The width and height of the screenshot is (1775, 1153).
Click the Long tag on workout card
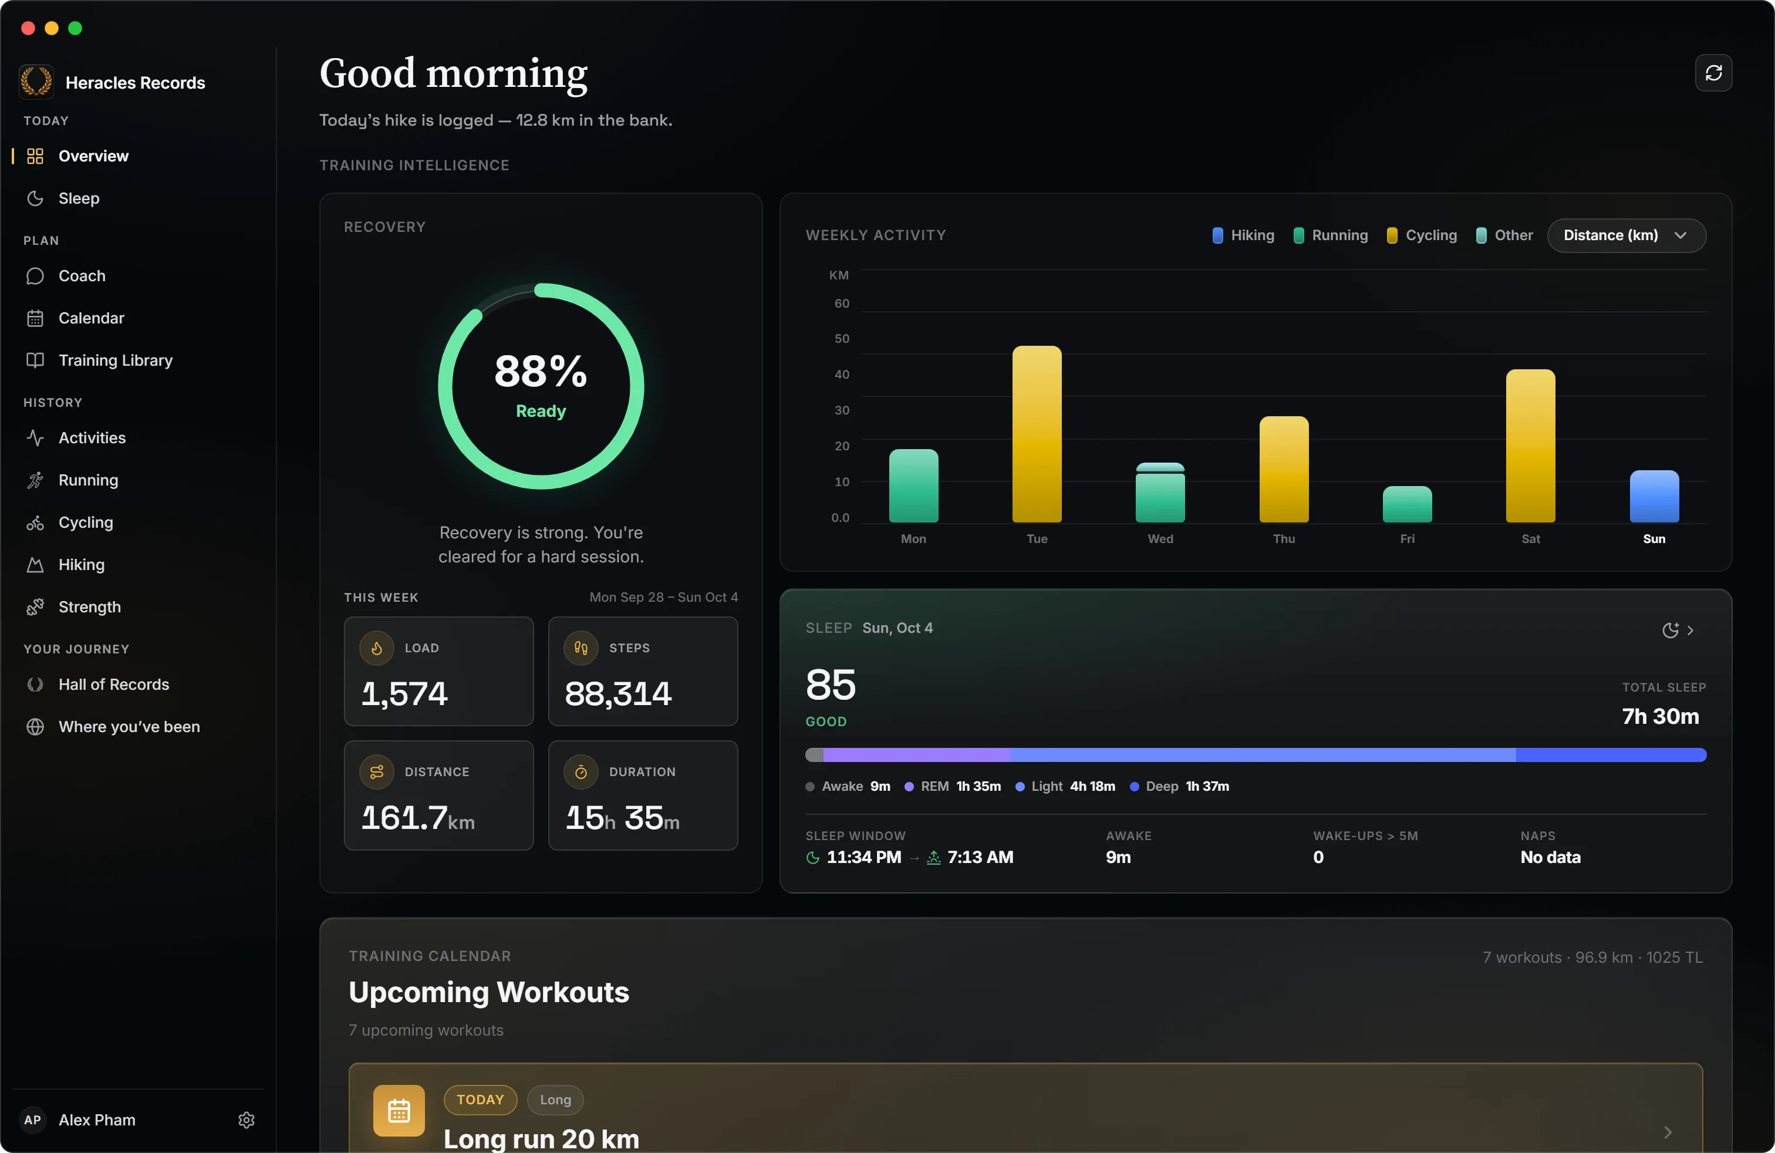[555, 1100]
